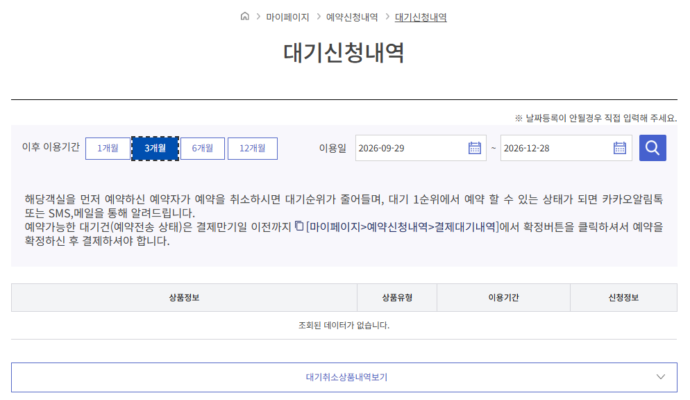Select the 3개월 period option
This screenshot has height=400, width=690.
(x=155, y=149)
